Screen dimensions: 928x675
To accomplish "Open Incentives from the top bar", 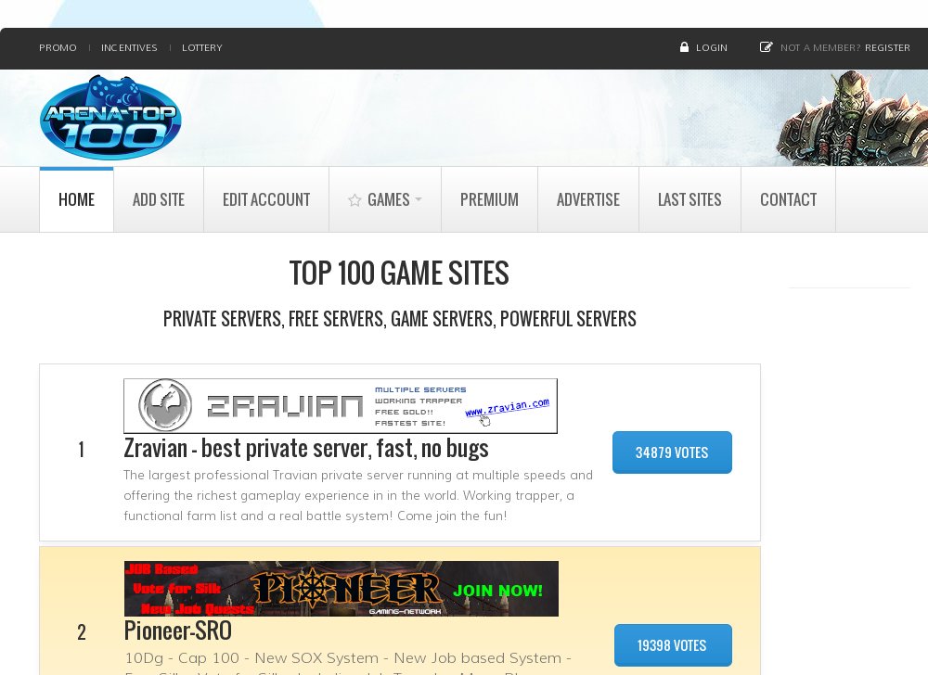I will tap(129, 47).
